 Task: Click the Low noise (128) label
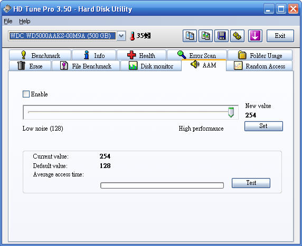43,129
